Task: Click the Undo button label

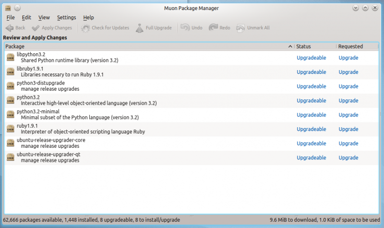Action: coord(197,28)
